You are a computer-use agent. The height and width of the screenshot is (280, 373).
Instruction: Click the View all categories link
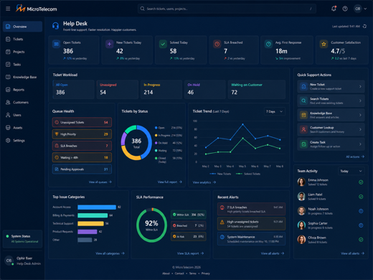(x=110, y=253)
